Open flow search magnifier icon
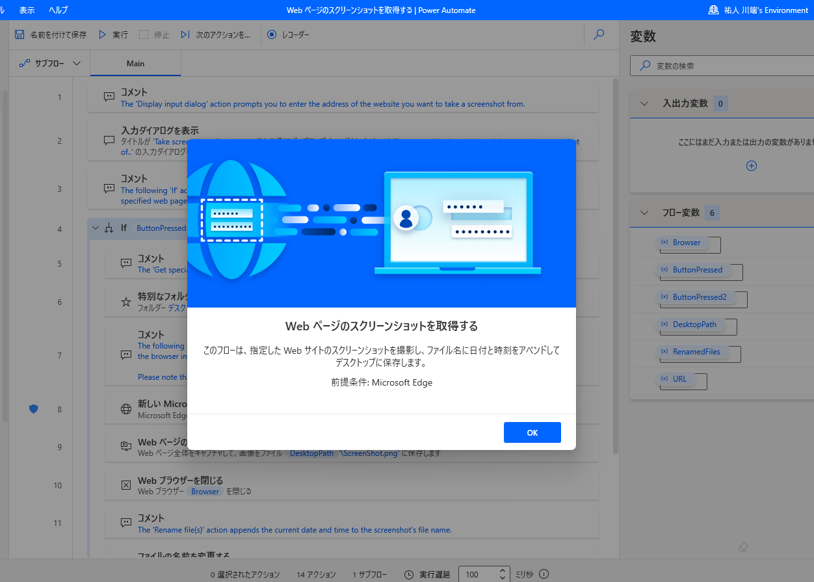This screenshot has height=582, width=814. [x=599, y=34]
